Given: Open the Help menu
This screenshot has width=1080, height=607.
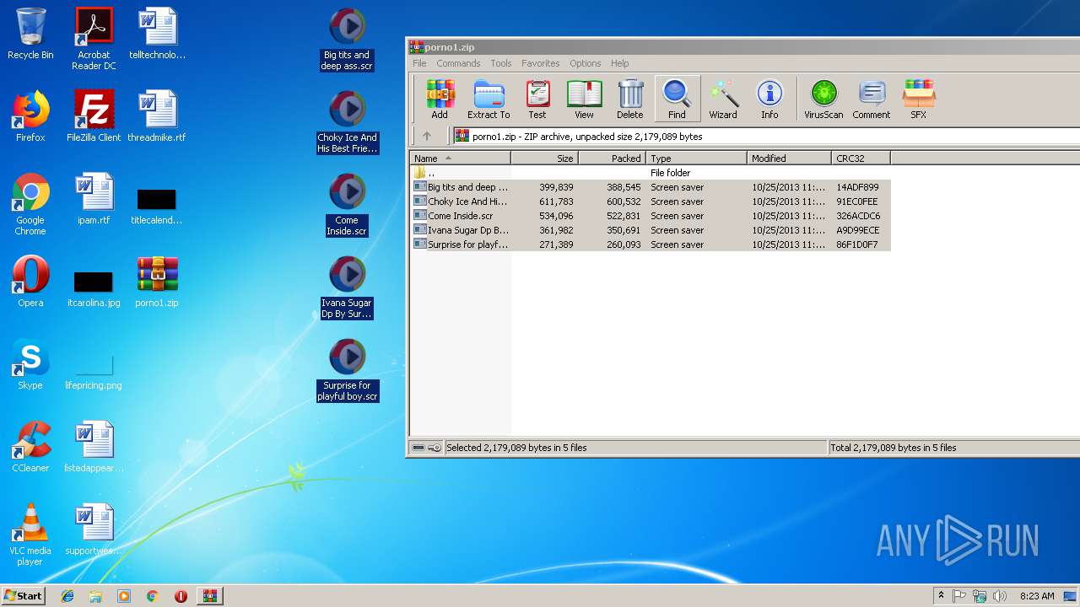Looking at the screenshot, I should click(x=620, y=63).
